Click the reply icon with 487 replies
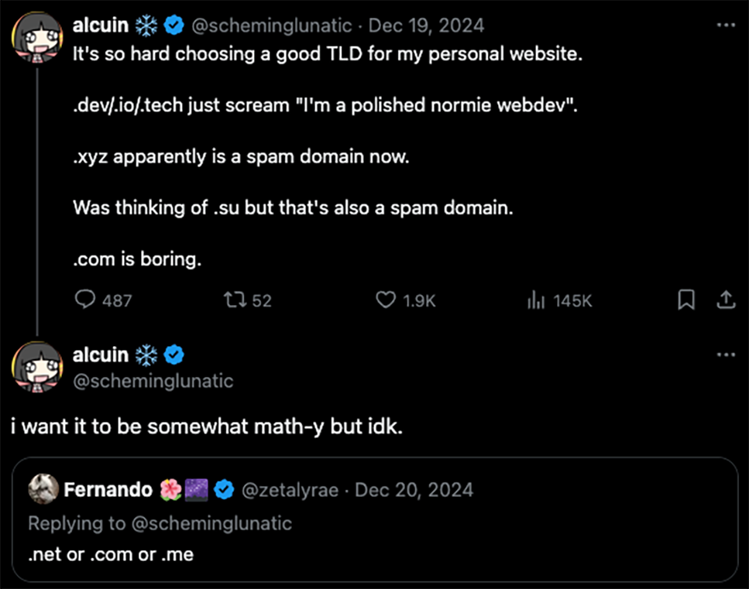The width and height of the screenshot is (749, 589). tap(84, 300)
